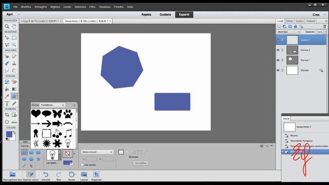Screen dimensions: 329x185
Task: Select the Recompose tool
Action: (14, 115)
